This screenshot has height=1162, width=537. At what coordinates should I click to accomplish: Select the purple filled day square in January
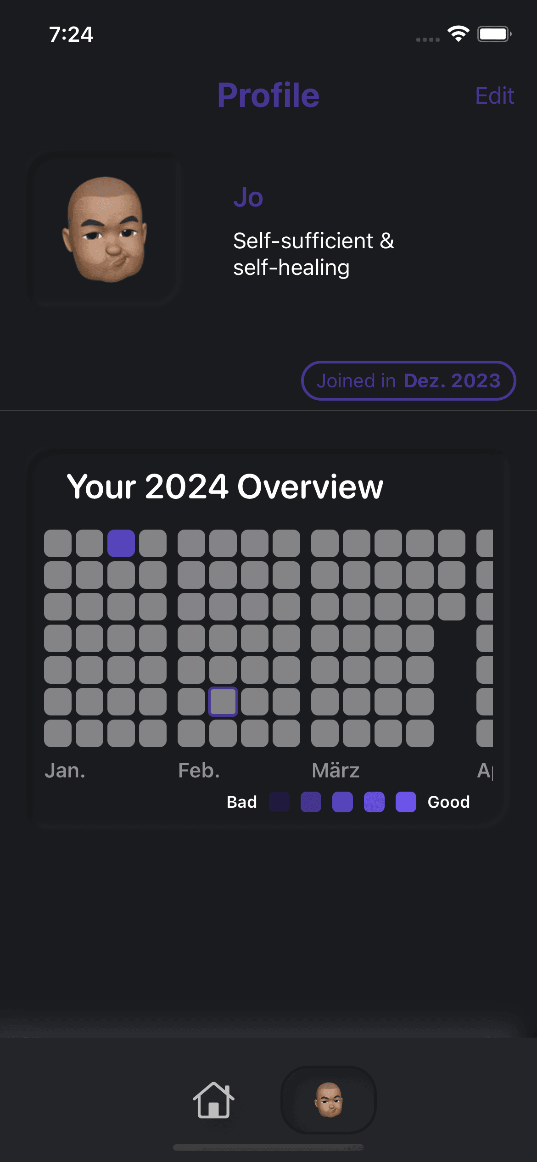[x=121, y=543]
